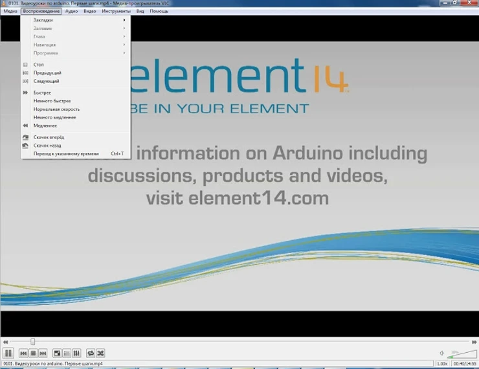The image size is (479, 369).
Task: Click the 1.00x playback speed indicator
Action: [442, 364]
